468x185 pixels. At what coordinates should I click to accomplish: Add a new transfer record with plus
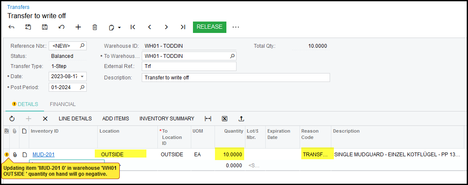[x=78, y=27]
